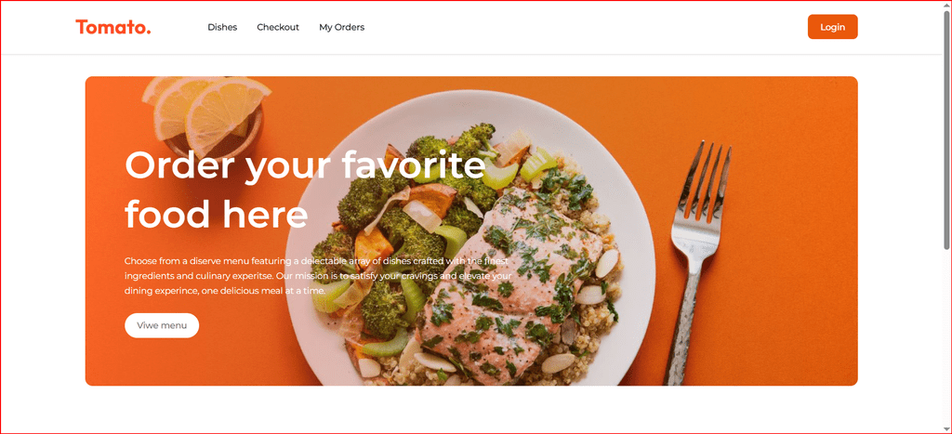The width and height of the screenshot is (952, 434).
Task: Click the word "favorite" in the heading
Action: point(413,164)
